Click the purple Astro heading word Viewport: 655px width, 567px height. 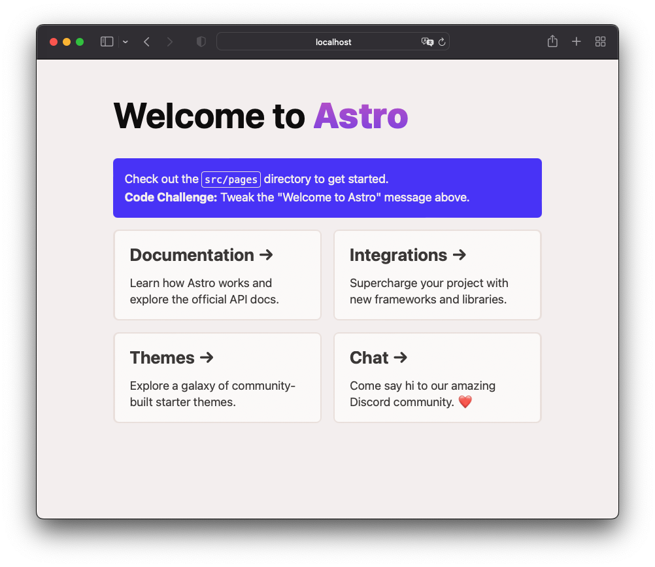pyautogui.click(x=361, y=116)
